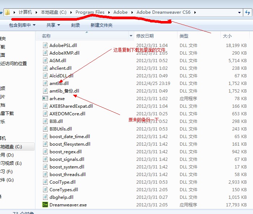253x214 pixels.
Task: Open 最近访问的位置 in navigation pane
Action: point(13,63)
